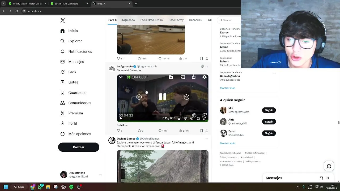This screenshot has height=191, width=340.
Task: Skip the video forward 10 seconds
Action: [186, 97]
